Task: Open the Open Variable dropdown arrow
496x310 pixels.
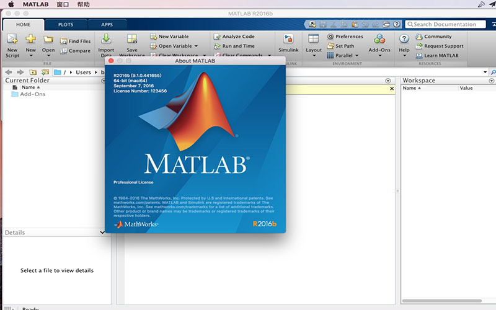Action: (196, 46)
